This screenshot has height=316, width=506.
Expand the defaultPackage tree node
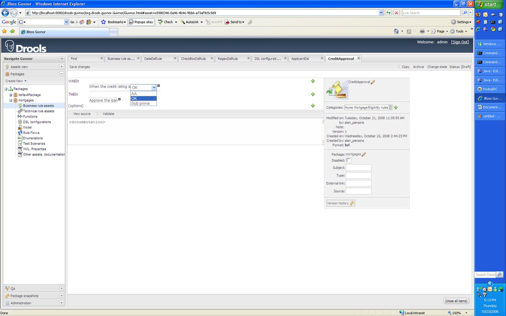[11, 95]
